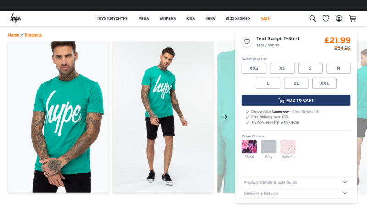
Task: Advance the gallery with the right arrow
Action: (224, 117)
